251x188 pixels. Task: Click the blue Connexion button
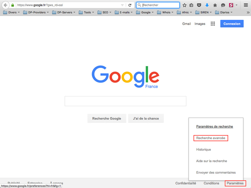click(x=232, y=24)
